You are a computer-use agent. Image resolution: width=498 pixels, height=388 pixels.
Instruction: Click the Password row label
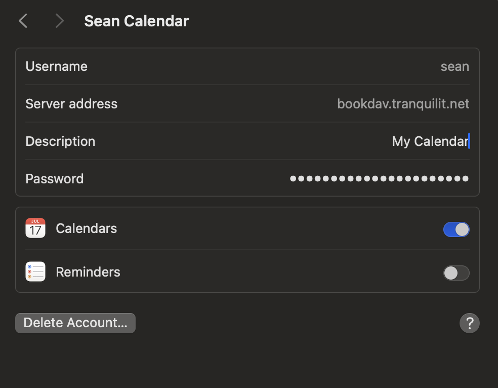pyautogui.click(x=55, y=179)
